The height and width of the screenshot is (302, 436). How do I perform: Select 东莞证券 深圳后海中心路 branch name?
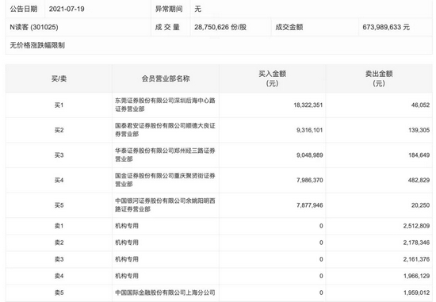(x=165, y=105)
